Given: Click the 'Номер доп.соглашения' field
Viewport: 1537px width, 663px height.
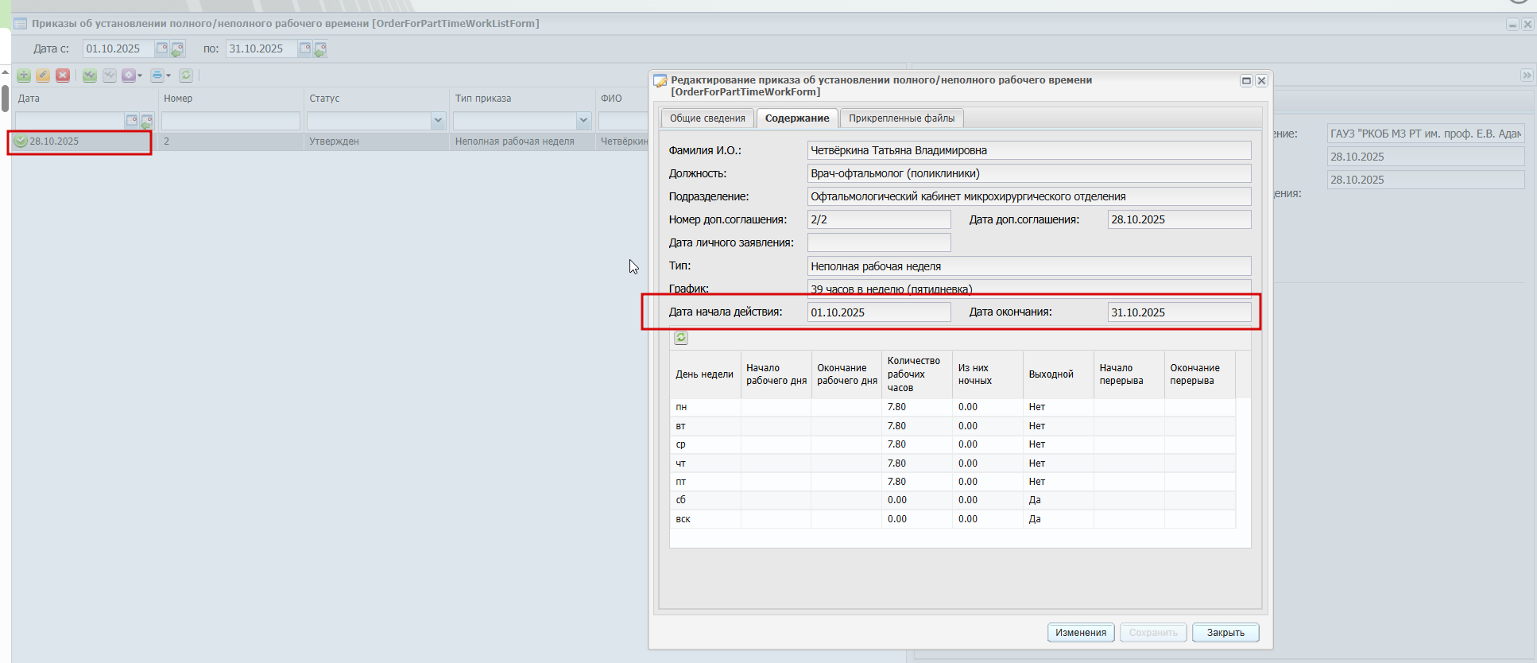Looking at the screenshot, I should (x=879, y=219).
